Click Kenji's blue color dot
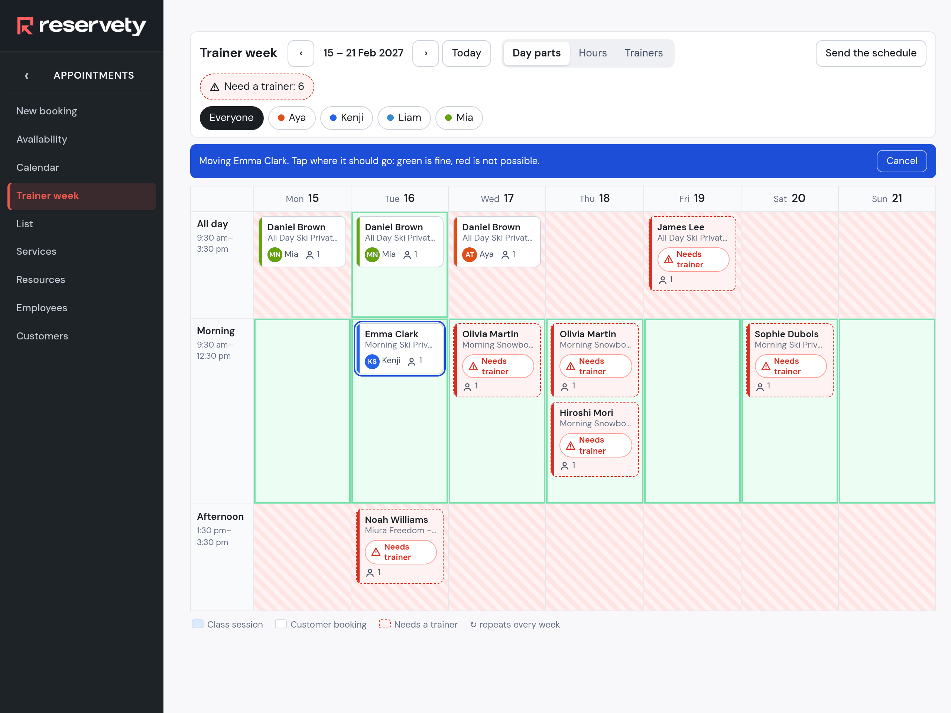Image resolution: width=951 pixels, height=713 pixels. (x=333, y=118)
